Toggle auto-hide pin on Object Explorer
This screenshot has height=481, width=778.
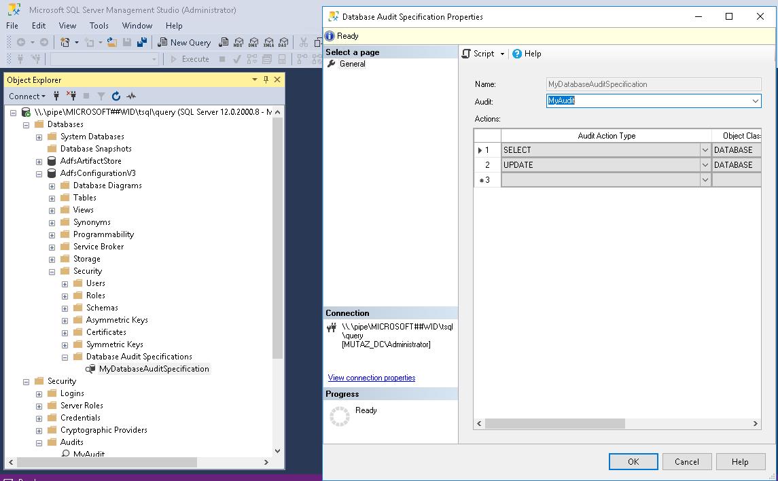point(266,80)
